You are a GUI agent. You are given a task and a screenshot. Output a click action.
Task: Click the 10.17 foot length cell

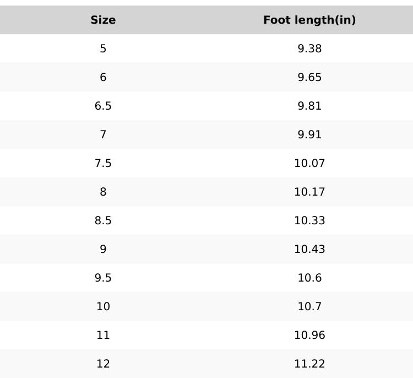pos(309,192)
